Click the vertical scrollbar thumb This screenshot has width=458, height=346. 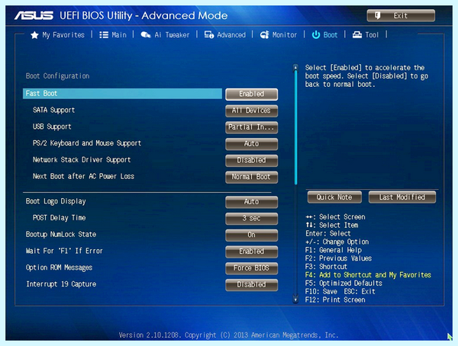[295, 128]
